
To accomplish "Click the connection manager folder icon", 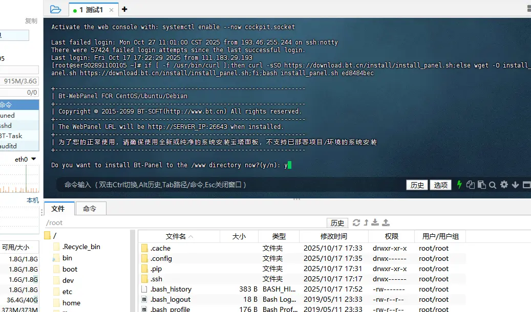I will click(55, 8).
